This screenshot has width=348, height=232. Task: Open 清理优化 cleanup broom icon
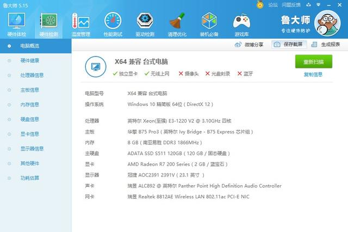coord(177,24)
